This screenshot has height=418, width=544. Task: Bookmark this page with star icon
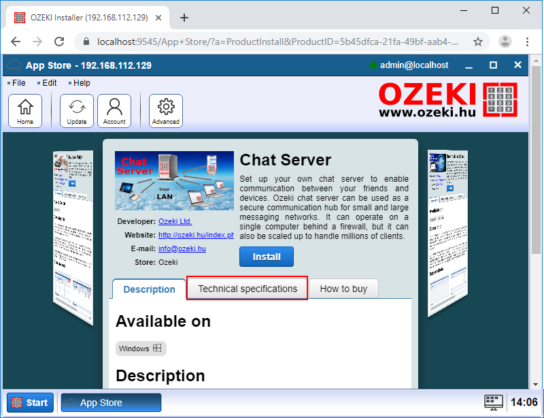click(x=478, y=42)
